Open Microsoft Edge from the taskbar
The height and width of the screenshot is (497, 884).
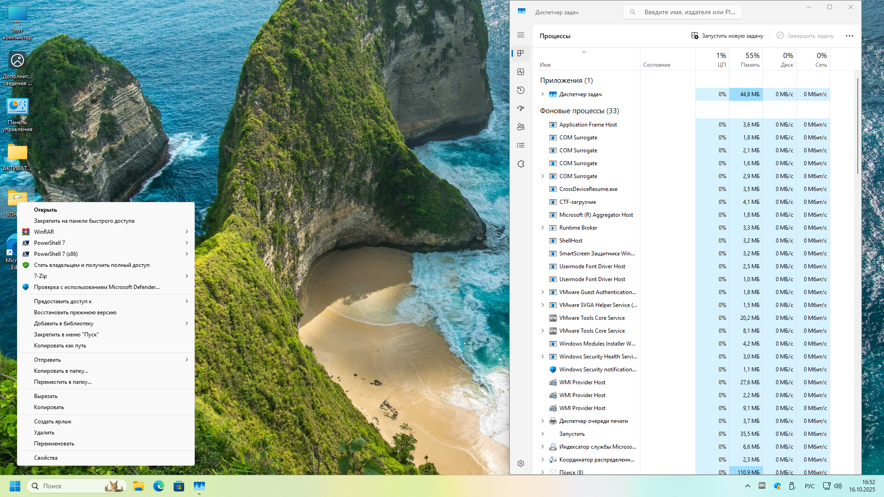pyautogui.click(x=159, y=486)
